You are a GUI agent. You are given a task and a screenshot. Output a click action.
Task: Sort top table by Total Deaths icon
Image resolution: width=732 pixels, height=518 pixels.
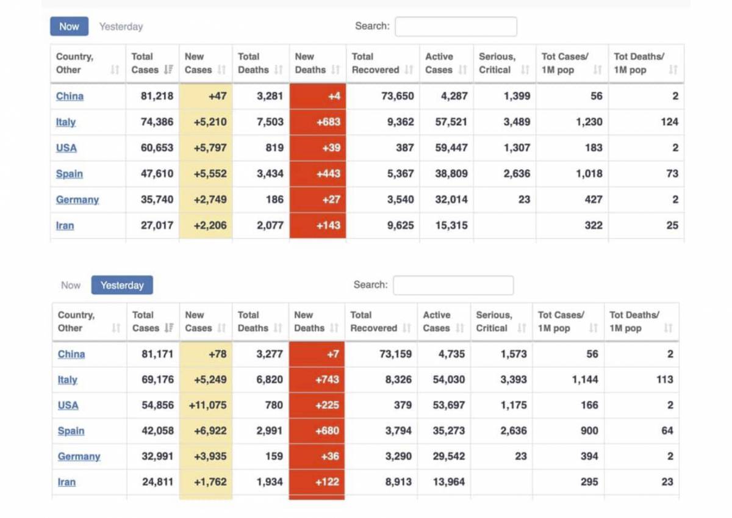(x=278, y=70)
